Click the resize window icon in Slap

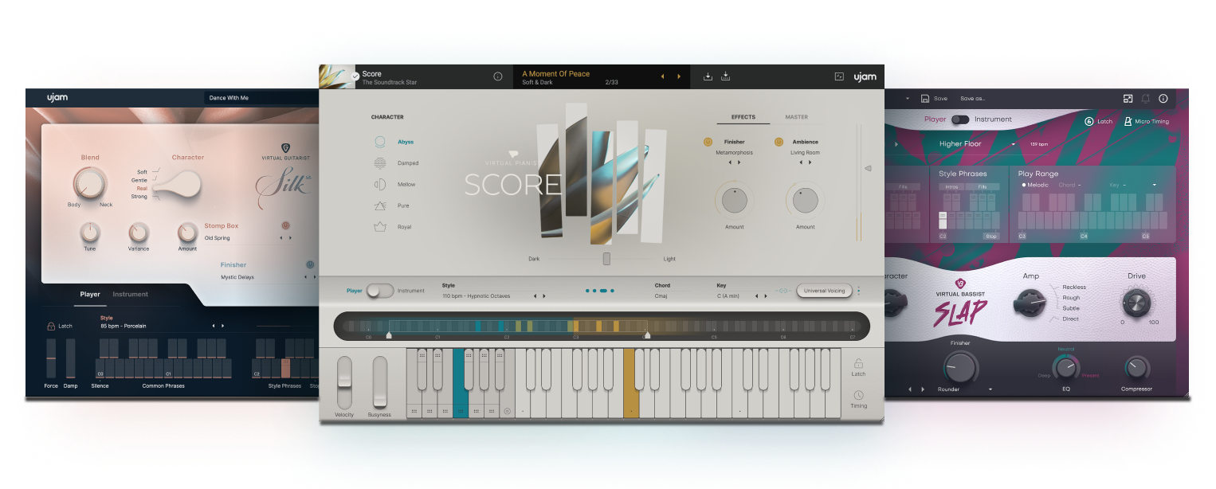(1128, 99)
